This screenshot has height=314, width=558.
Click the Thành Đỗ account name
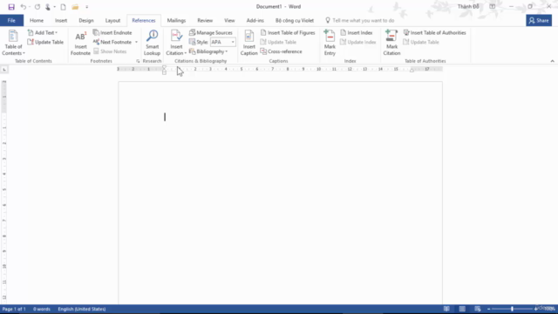point(468,6)
